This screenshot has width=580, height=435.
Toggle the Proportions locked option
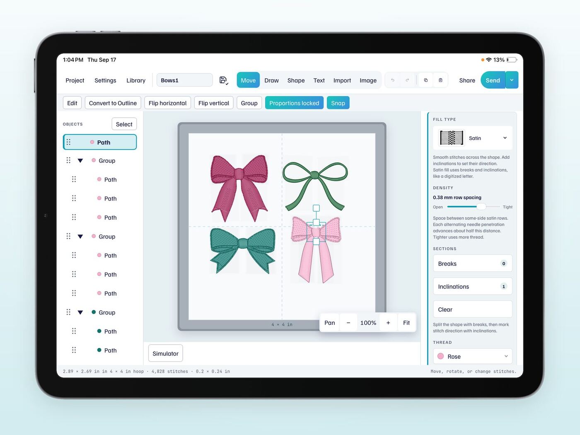(x=294, y=103)
